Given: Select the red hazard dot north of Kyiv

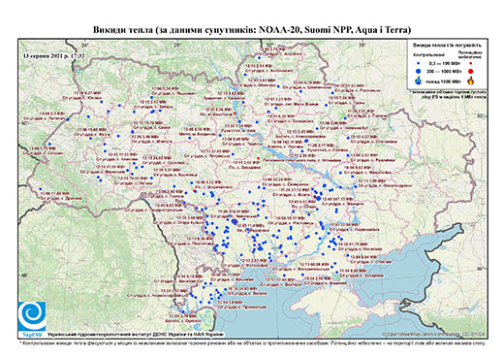Looking at the screenshot, I should pos(235,114).
